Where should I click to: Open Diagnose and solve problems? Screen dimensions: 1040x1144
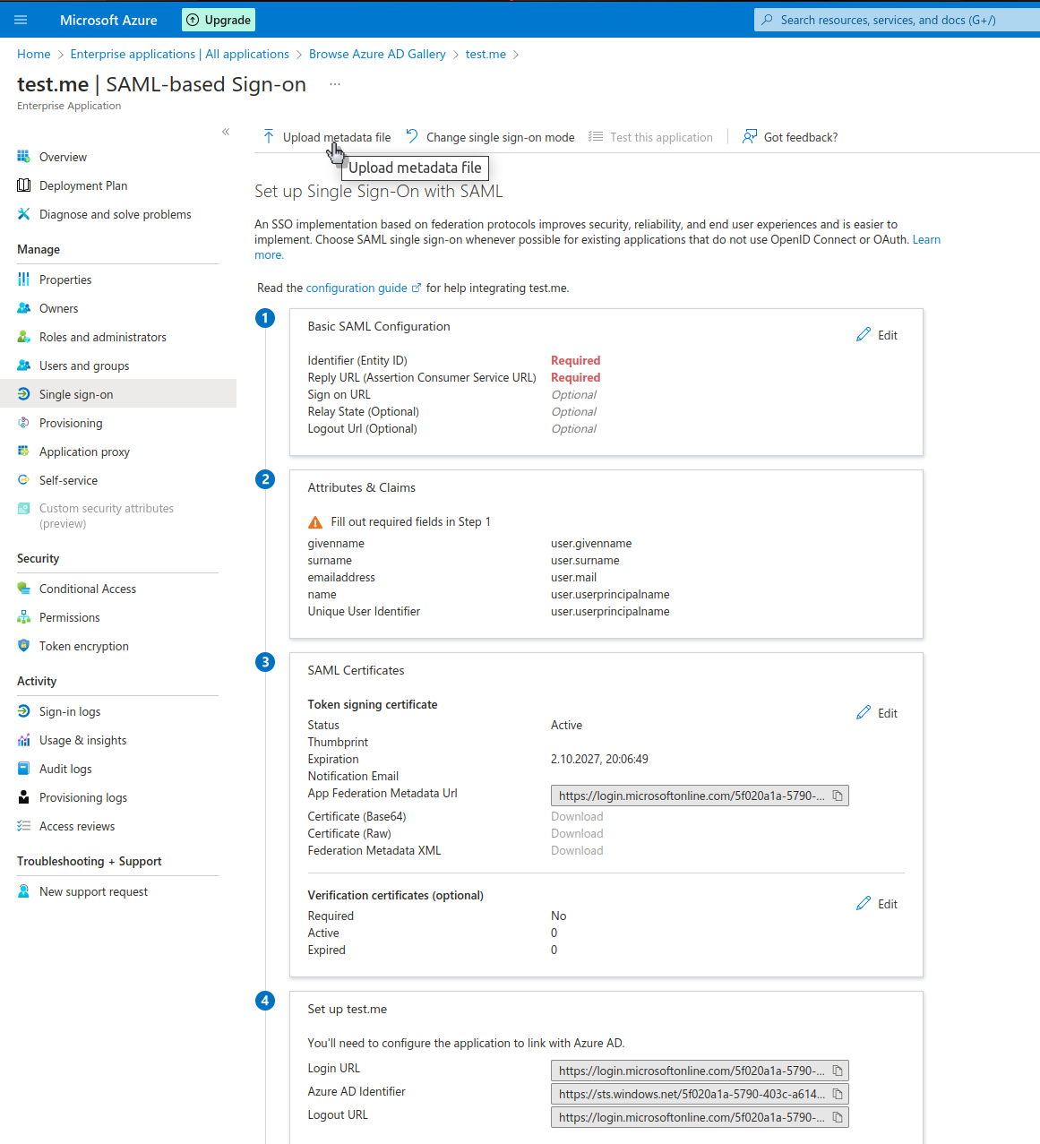pos(116,214)
